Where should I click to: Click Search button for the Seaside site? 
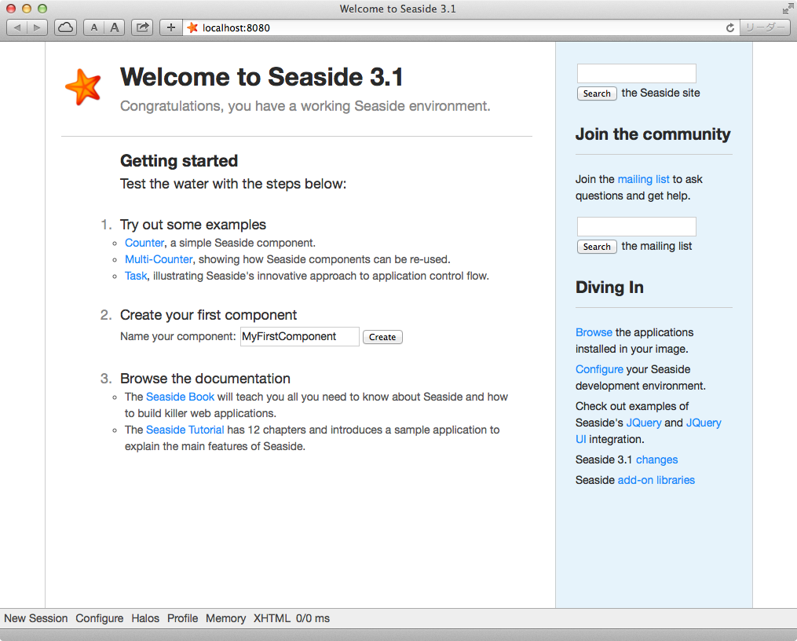(597, 93)
